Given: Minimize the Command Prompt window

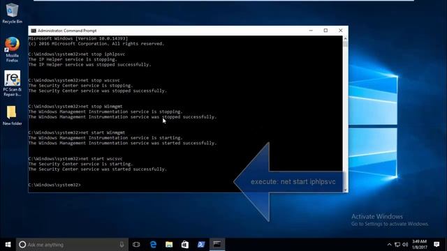Looking at the screenshot, I should pos(311,31).
